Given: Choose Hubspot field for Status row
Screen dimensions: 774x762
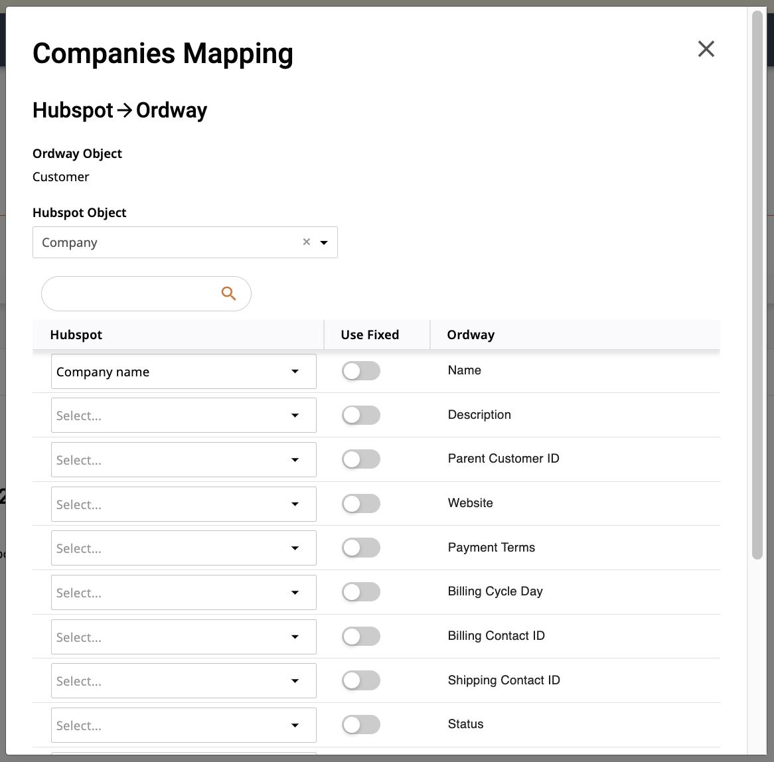Looking at the screenshot, I should tap(184, 725).
